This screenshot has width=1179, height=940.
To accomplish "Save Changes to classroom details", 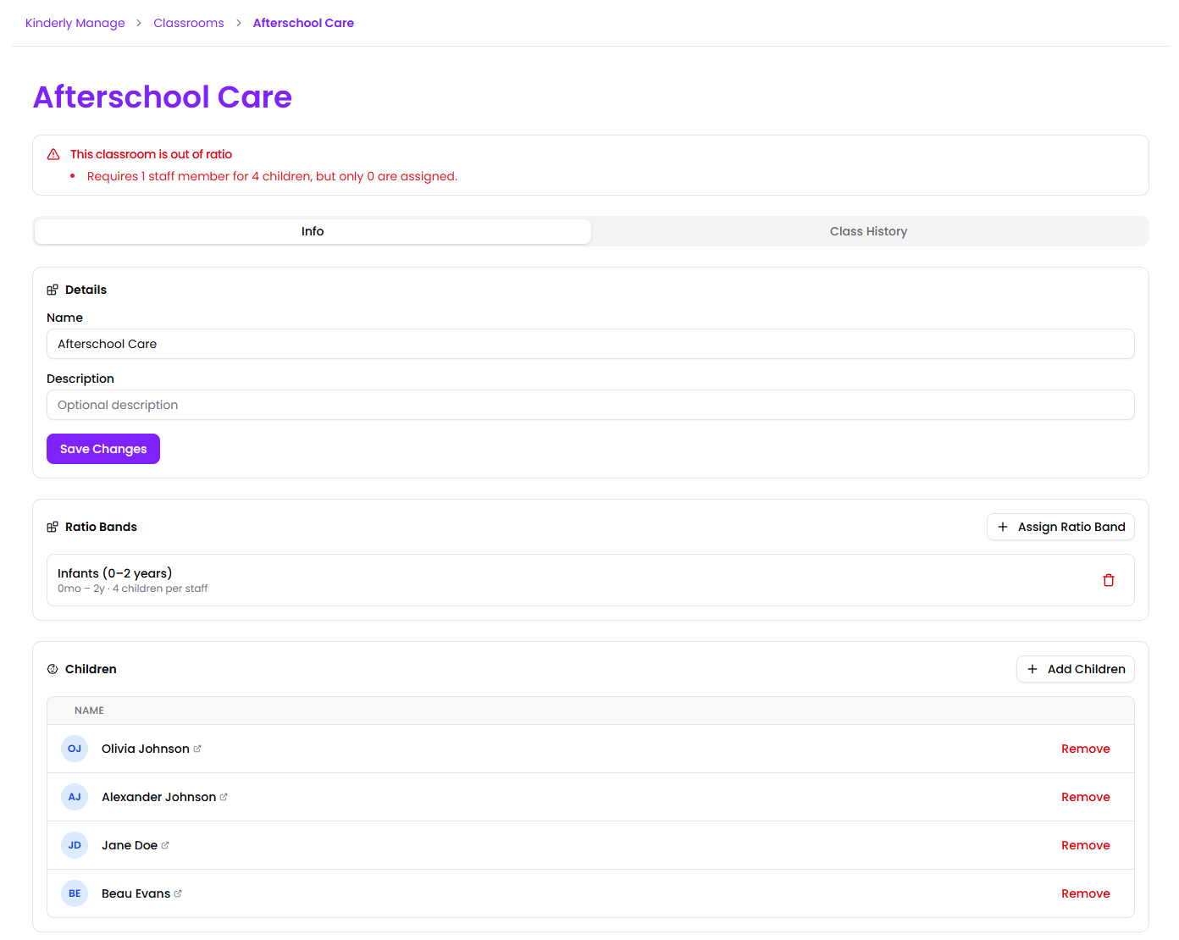I will (103, 449).
